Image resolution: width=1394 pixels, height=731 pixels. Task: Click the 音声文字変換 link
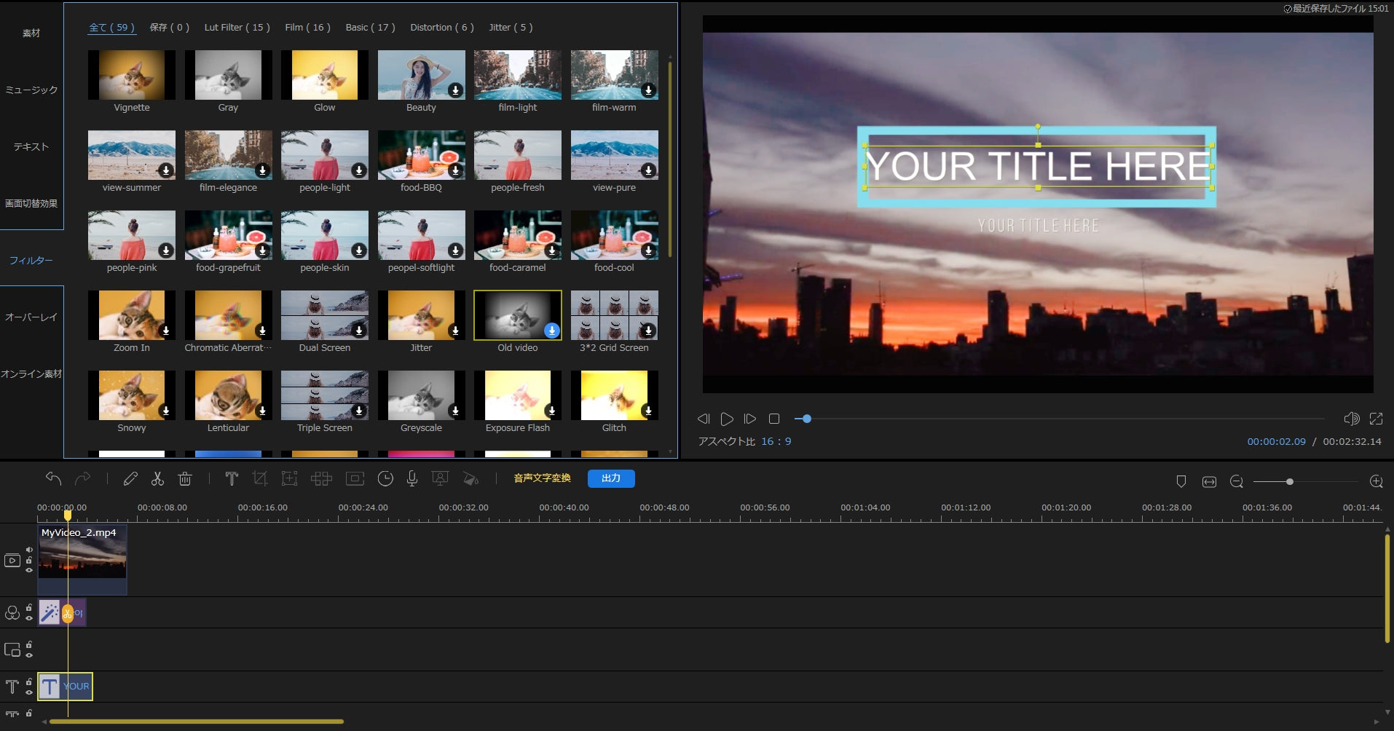pos(542,478)
